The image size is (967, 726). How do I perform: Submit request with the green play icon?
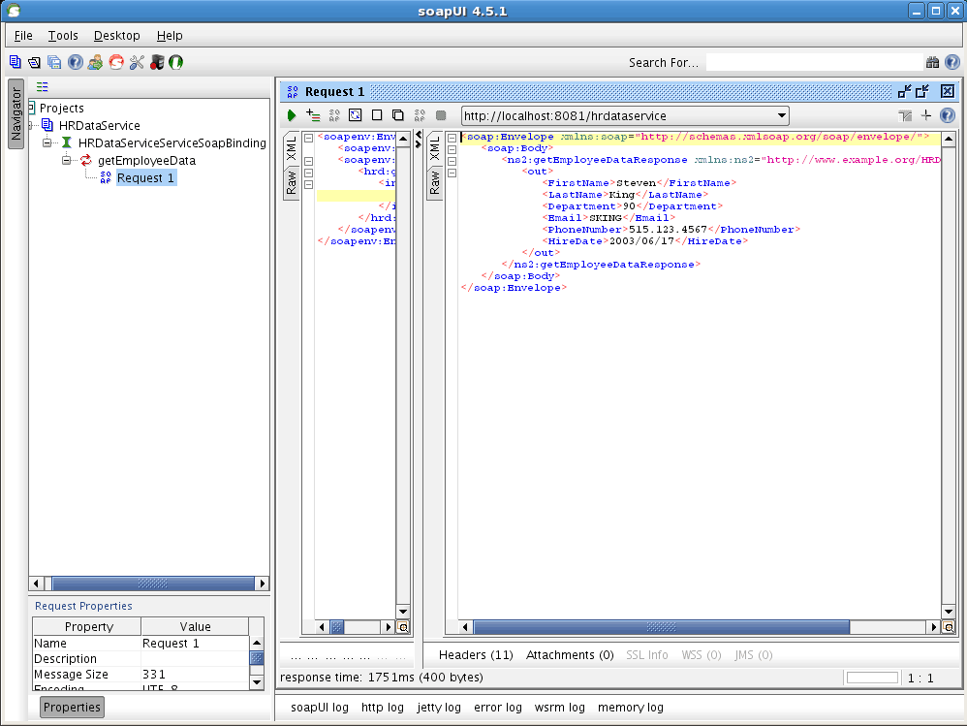click(292, 115)
